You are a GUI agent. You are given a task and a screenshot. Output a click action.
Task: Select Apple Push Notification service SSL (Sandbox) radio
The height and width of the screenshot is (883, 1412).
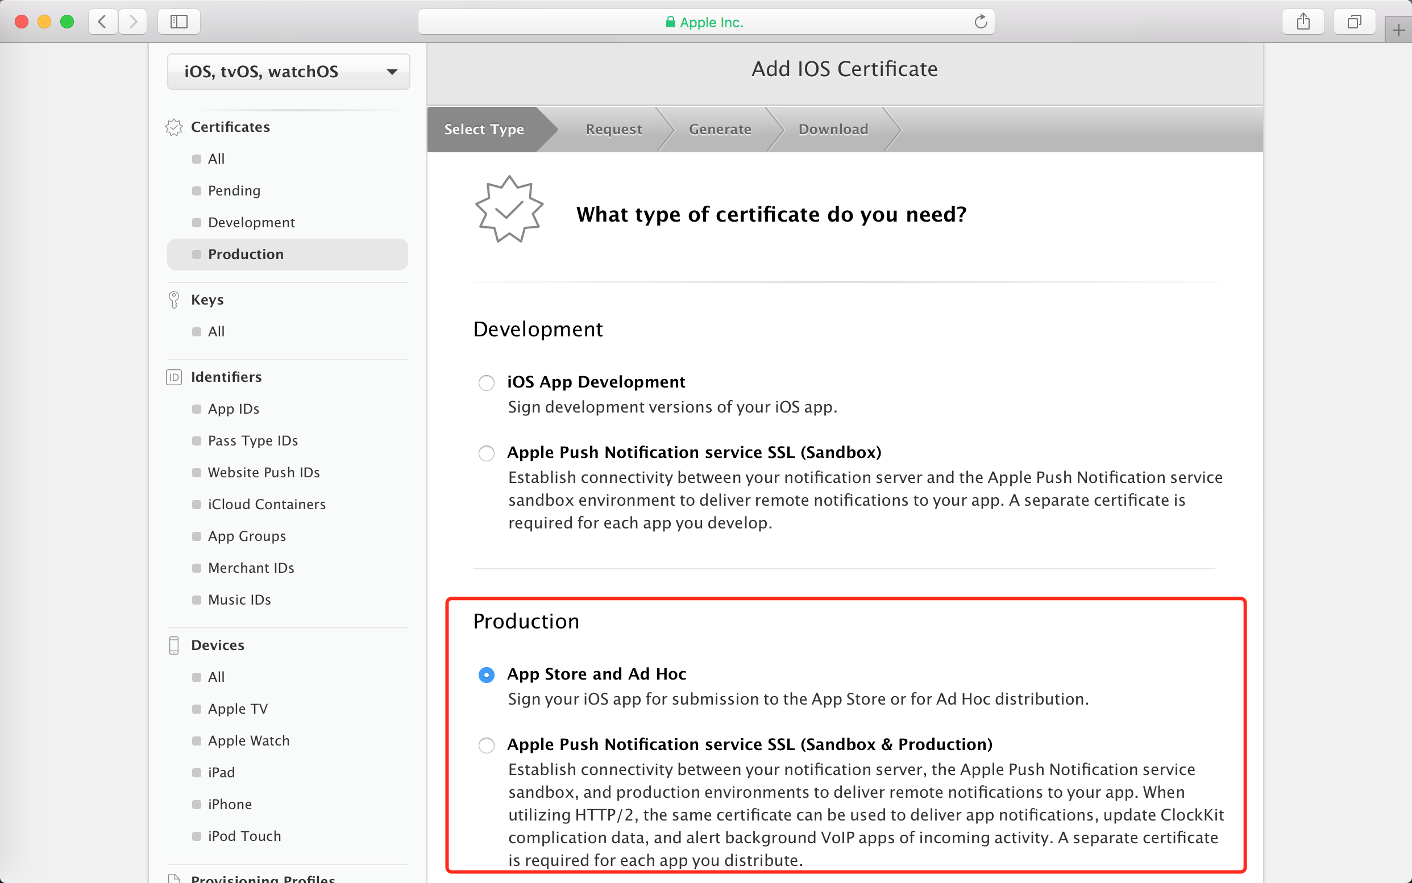pos(487,453)
